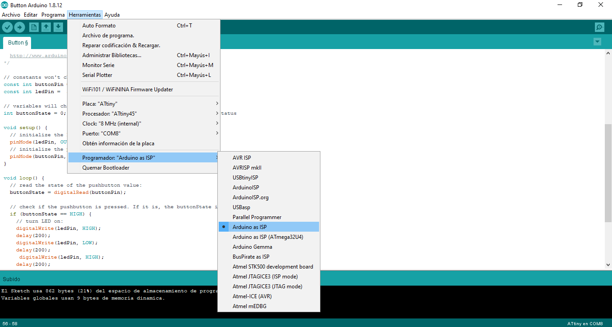Select Arduino Gemma programmer
The width and height of the screenshot is (612, 327).
pyautogui.click(x=269, y=247)
